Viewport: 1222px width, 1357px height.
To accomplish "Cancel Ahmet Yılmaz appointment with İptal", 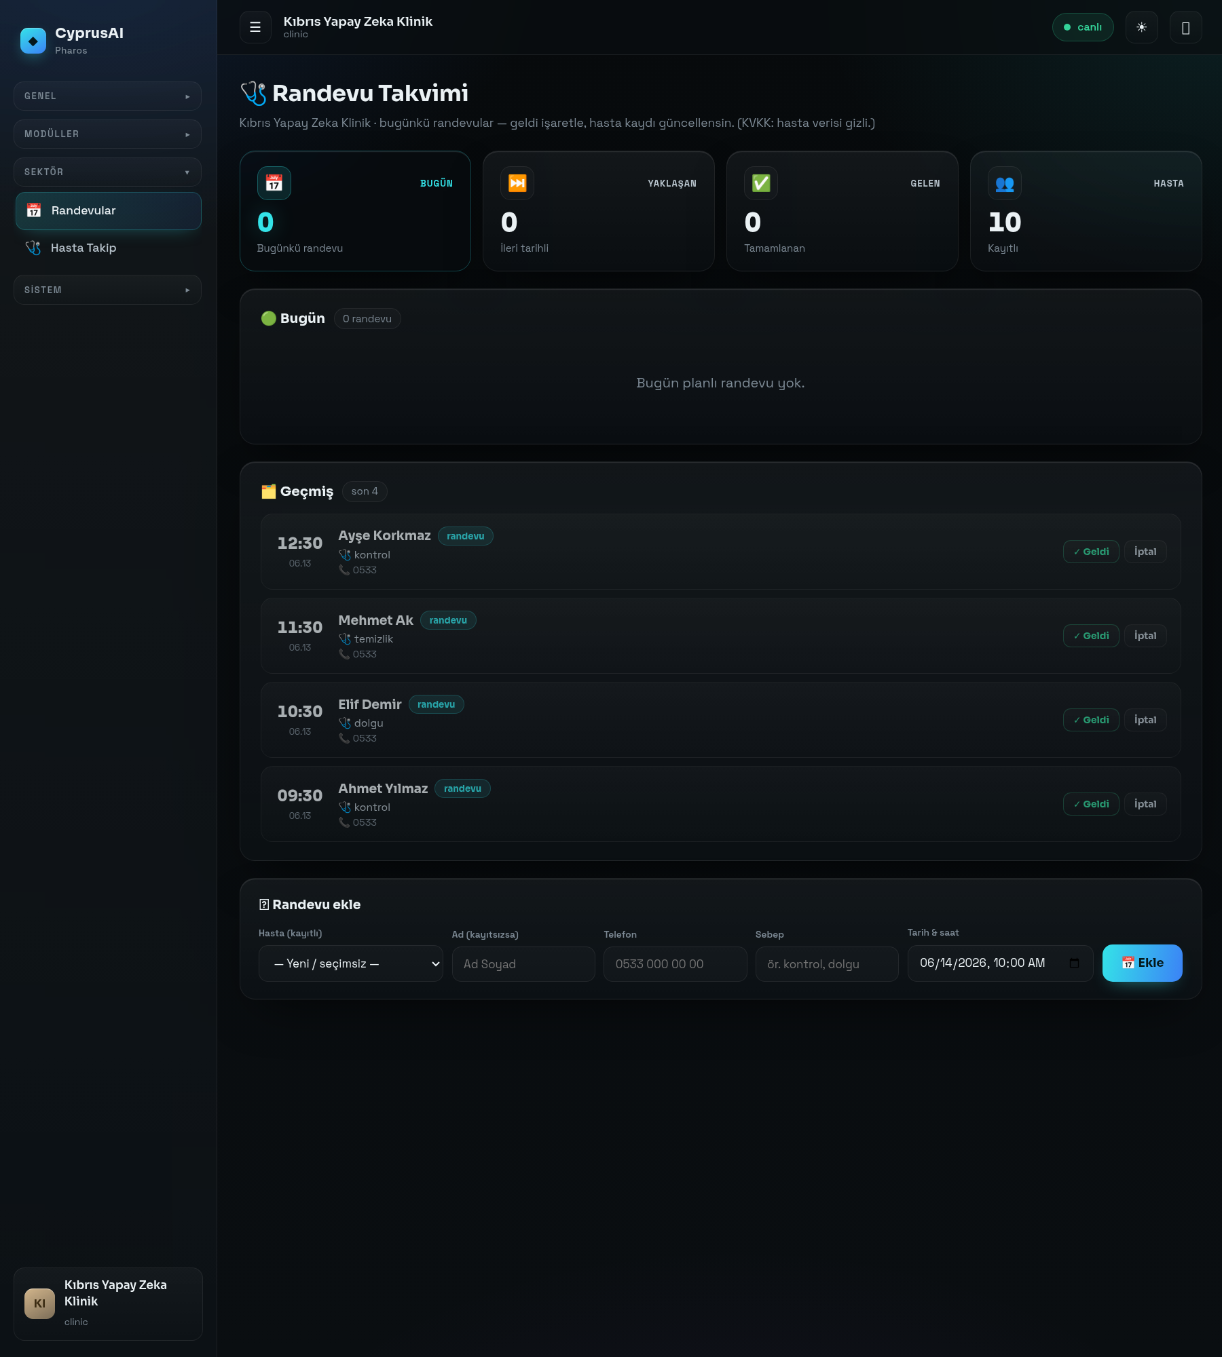I will [x=1145, y=804].
